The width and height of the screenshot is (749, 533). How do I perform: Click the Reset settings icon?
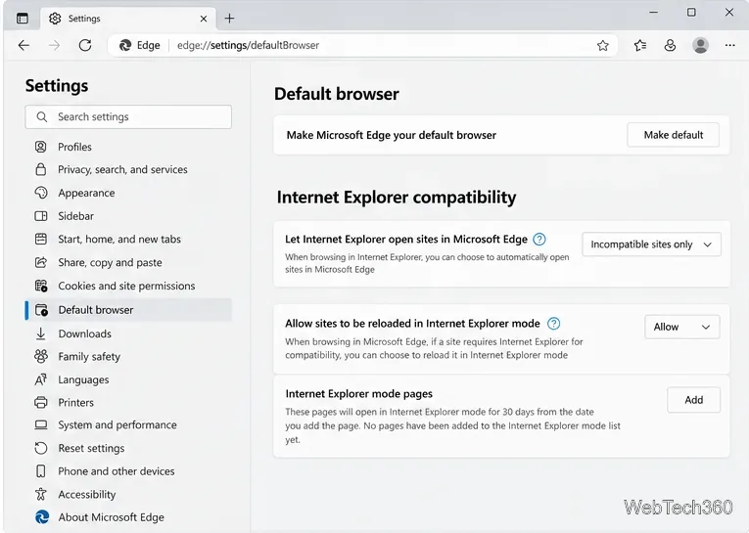pos(40,448)
